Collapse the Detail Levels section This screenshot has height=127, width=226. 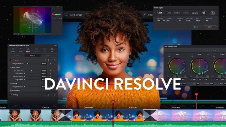click(10, 67)
